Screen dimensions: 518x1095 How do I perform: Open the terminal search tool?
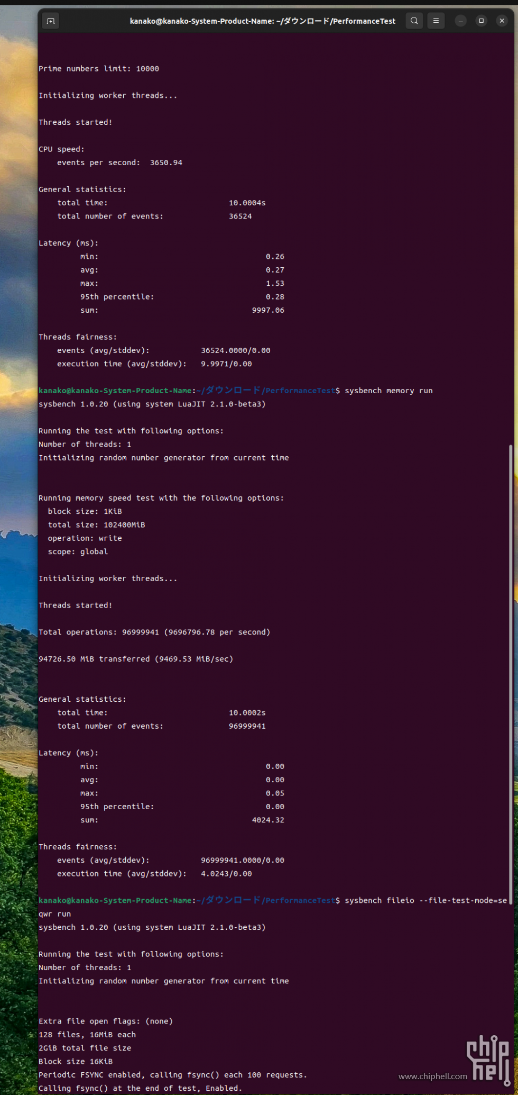tap(414, 21)
